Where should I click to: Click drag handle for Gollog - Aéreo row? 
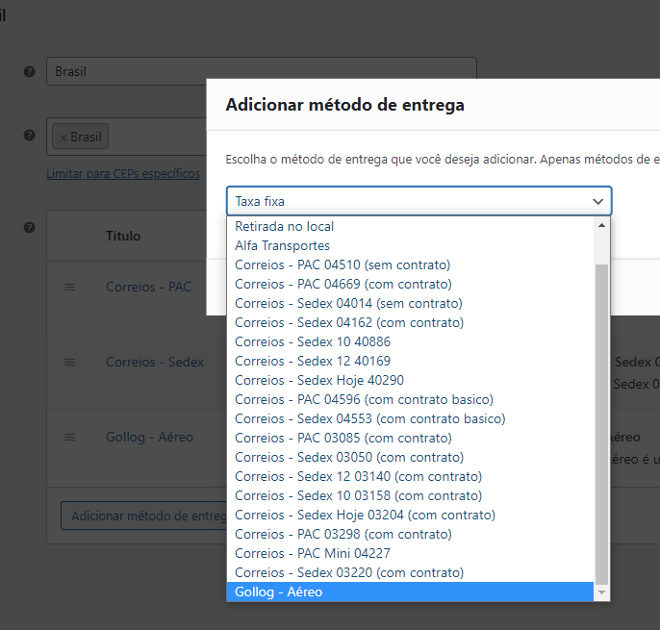(69, 438)
